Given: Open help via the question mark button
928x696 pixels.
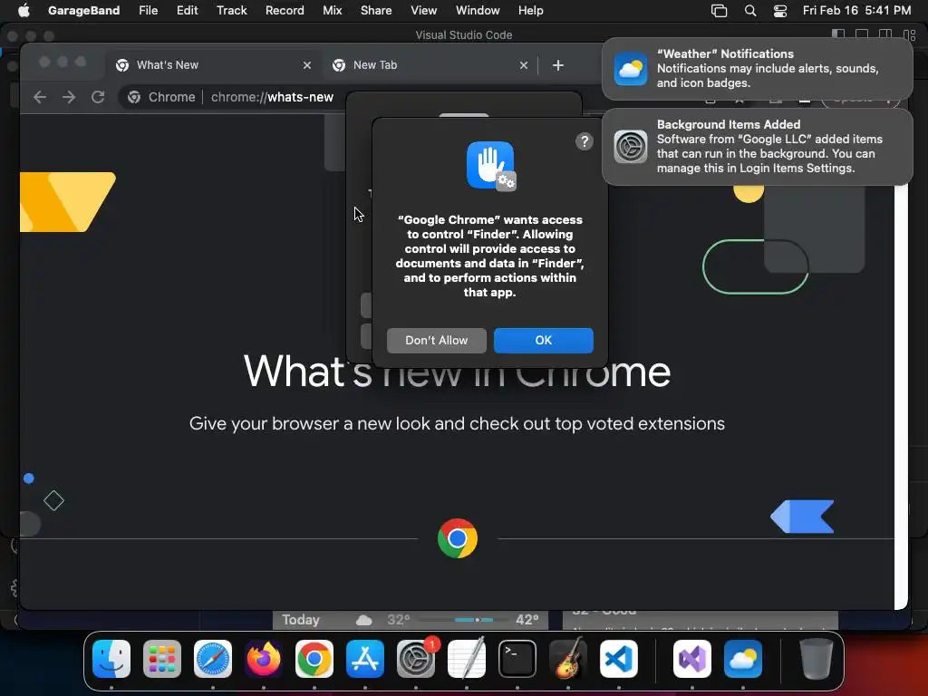Looking at the screenshot, I should pos(585,141).
